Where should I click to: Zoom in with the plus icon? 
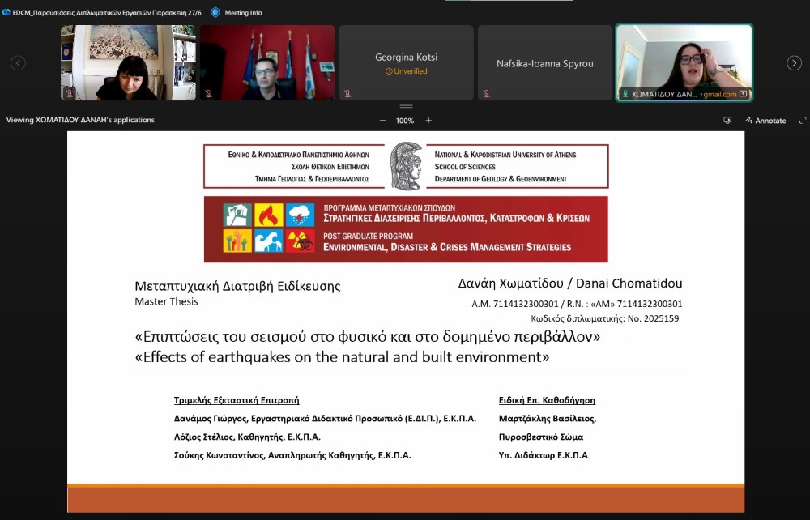tap(428, 121)
